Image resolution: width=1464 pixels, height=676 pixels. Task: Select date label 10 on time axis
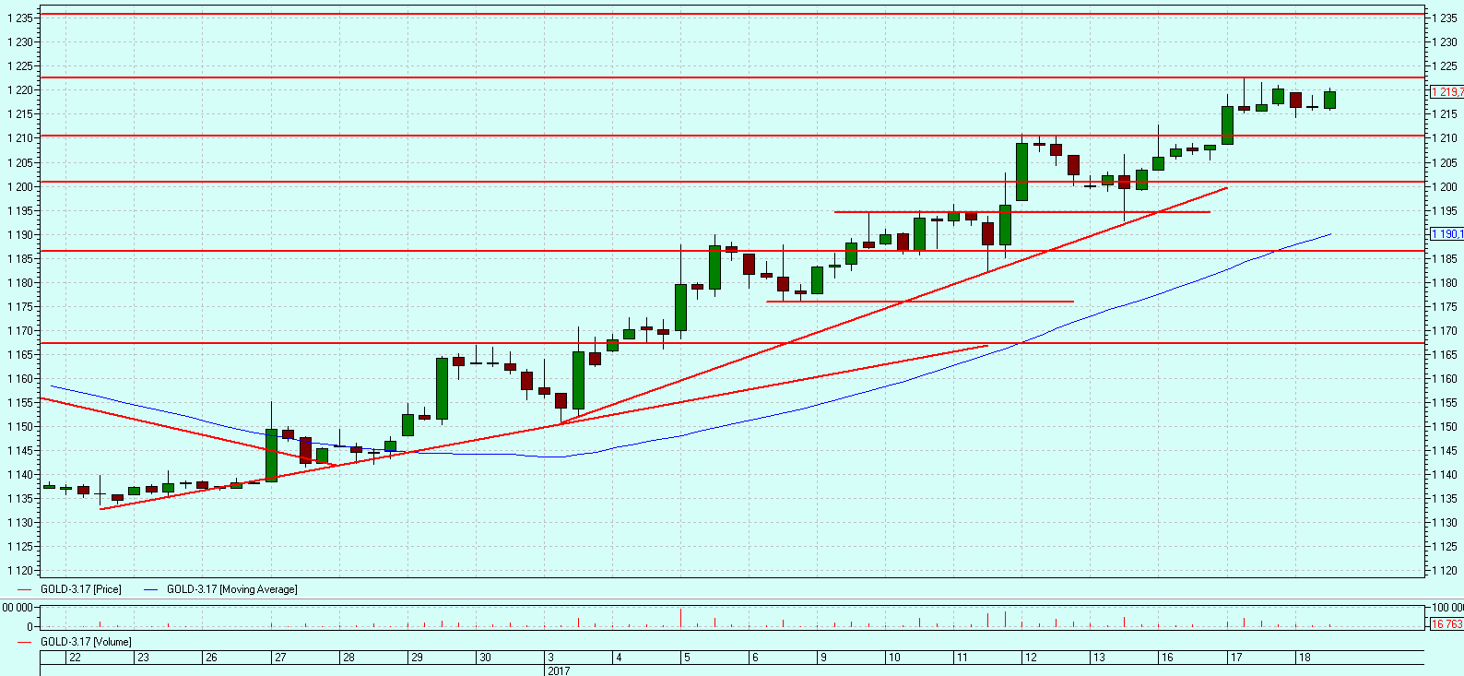coord(894,658)
